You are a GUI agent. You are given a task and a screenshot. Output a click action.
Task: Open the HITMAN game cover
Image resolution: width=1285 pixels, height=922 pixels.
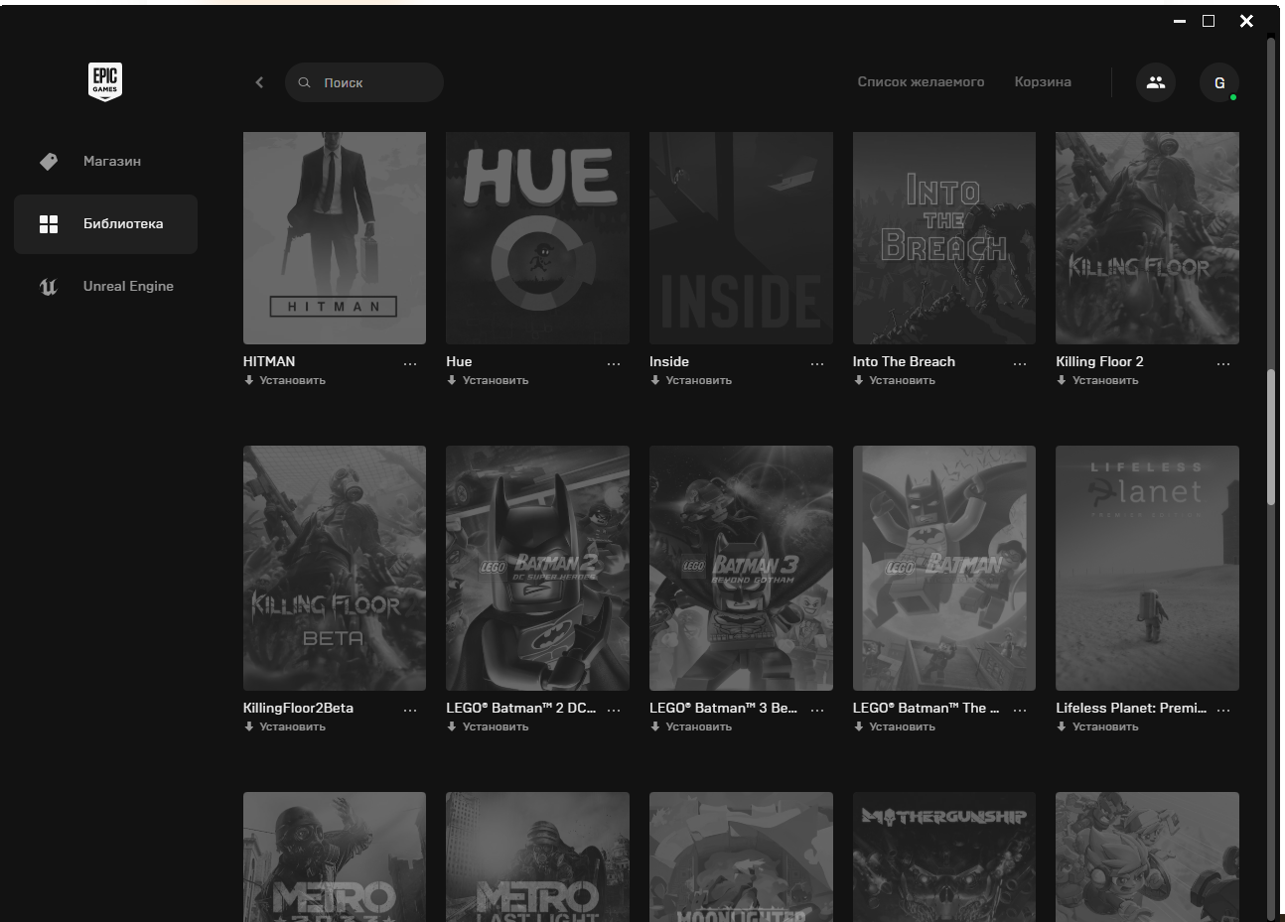(x=335, y=238)
